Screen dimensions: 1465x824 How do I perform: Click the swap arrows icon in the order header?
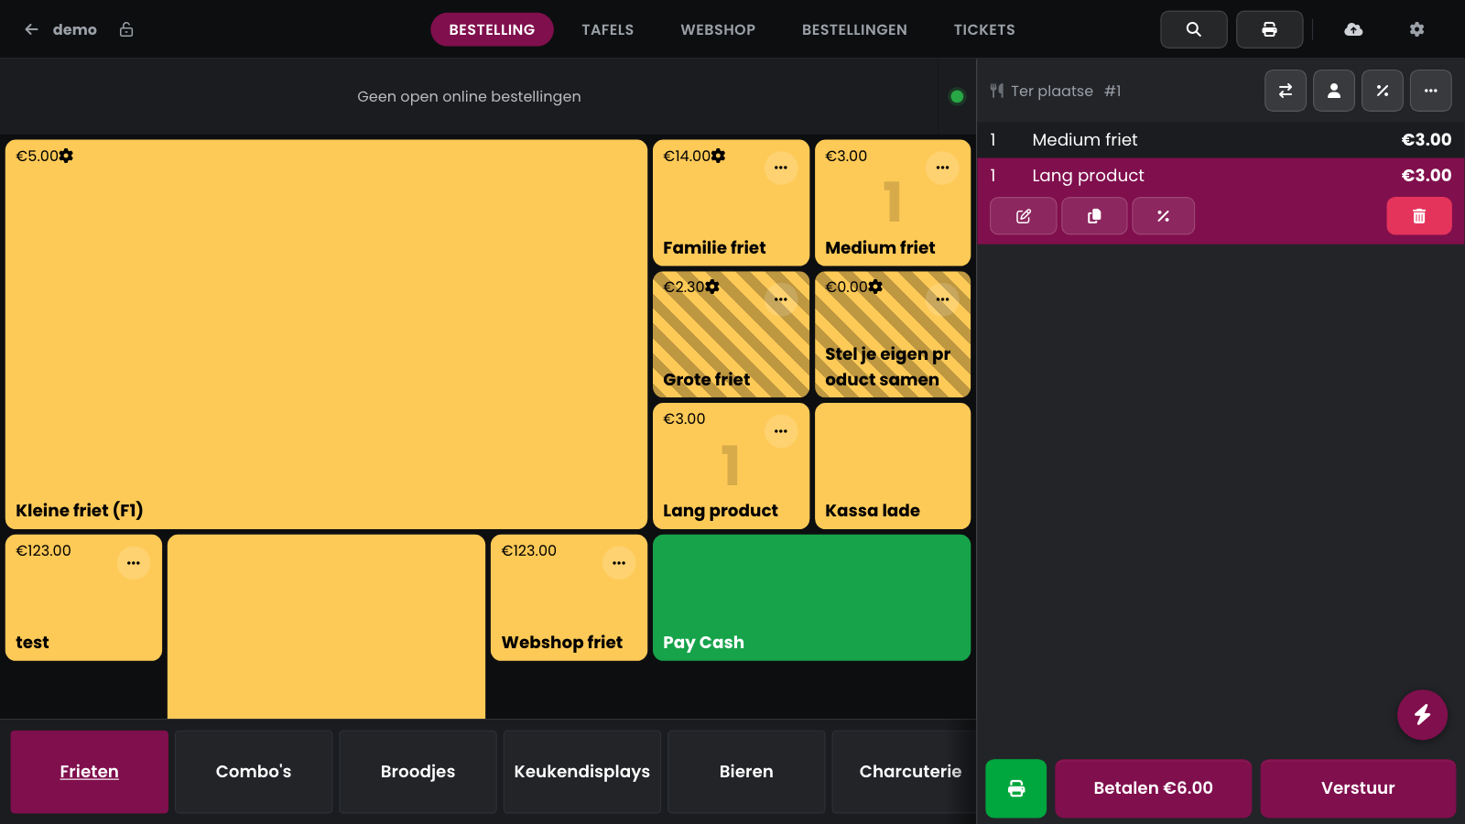(1286, 91)
